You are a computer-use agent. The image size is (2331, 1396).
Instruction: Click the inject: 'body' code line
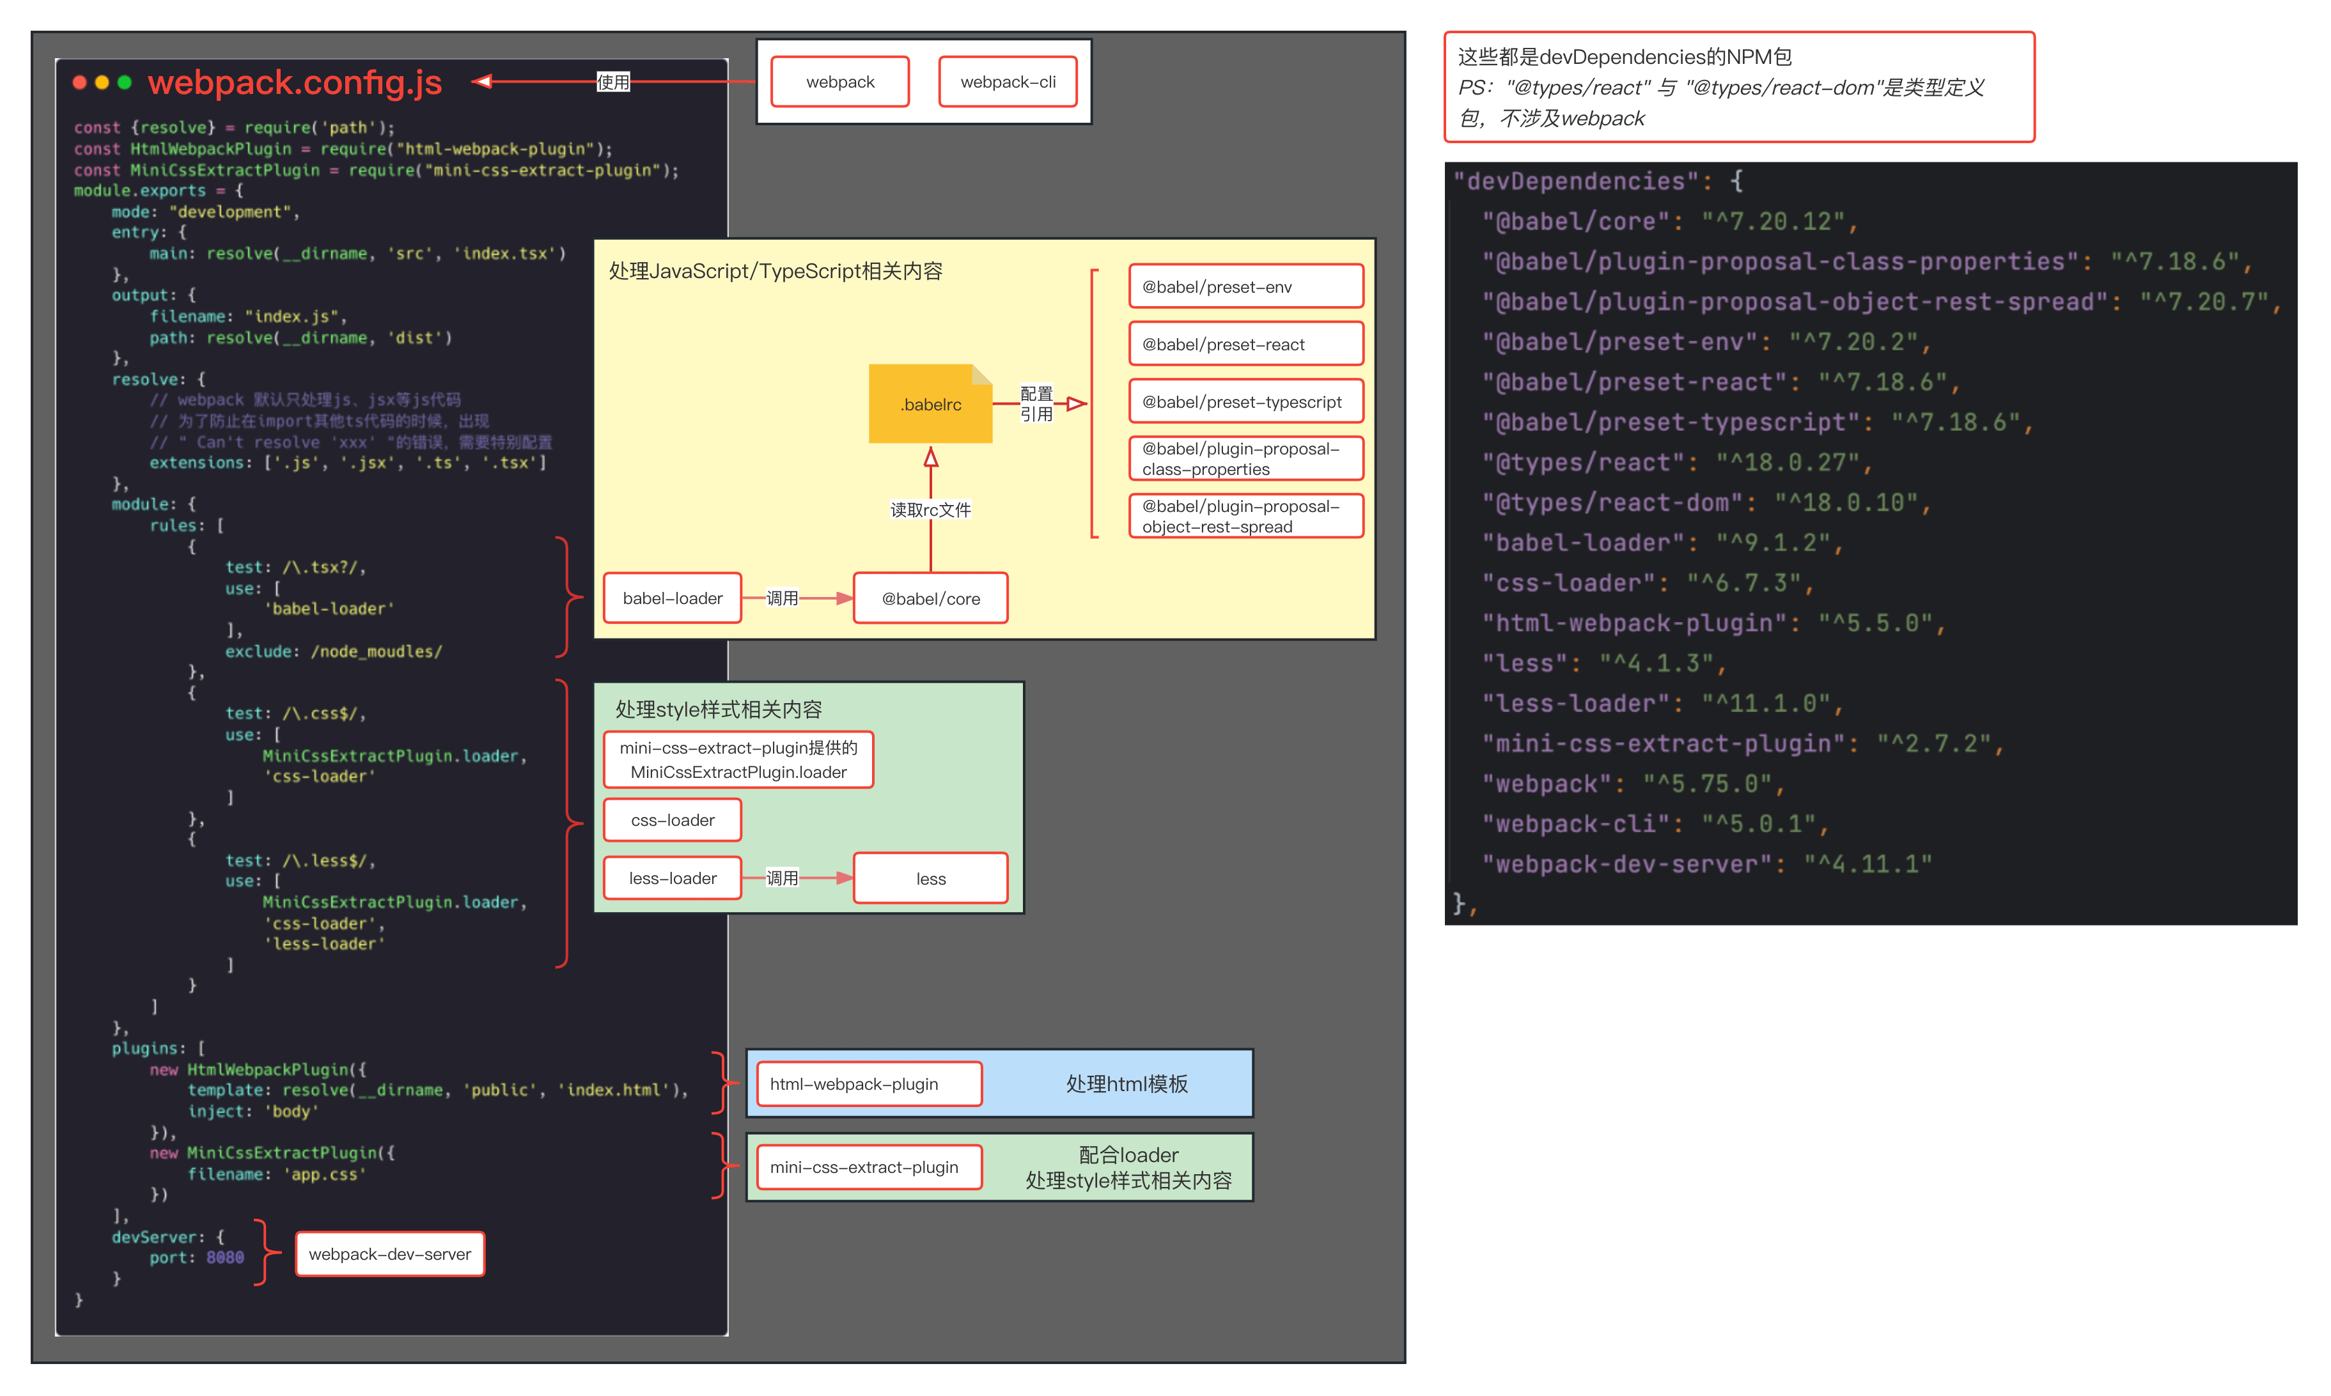tap(253, 1111)
